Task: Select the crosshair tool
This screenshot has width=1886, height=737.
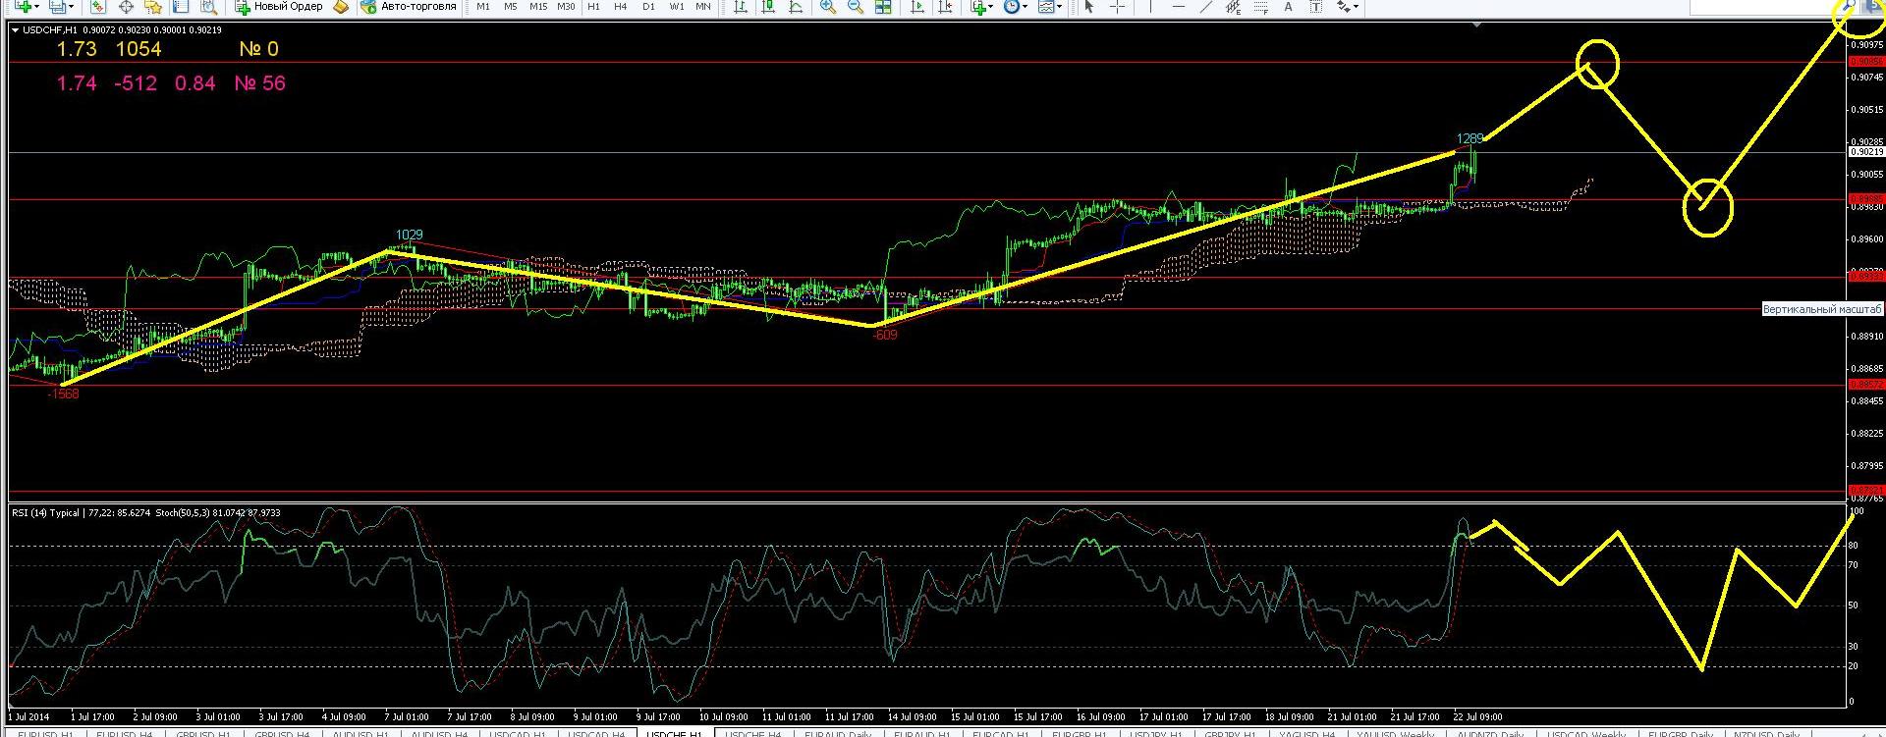Action: click(1117, 7)
